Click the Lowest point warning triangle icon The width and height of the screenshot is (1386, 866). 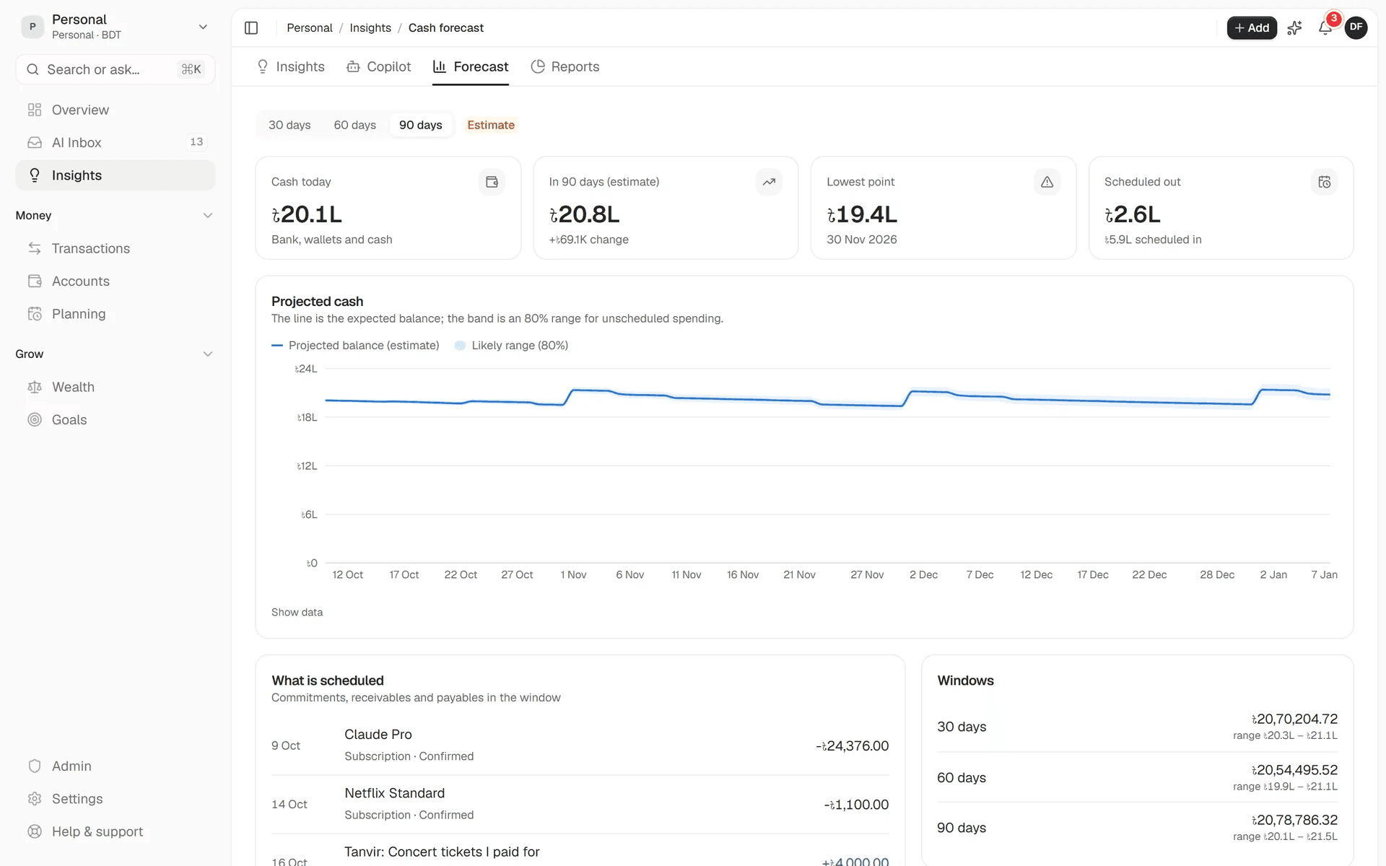click(1047, 182)
